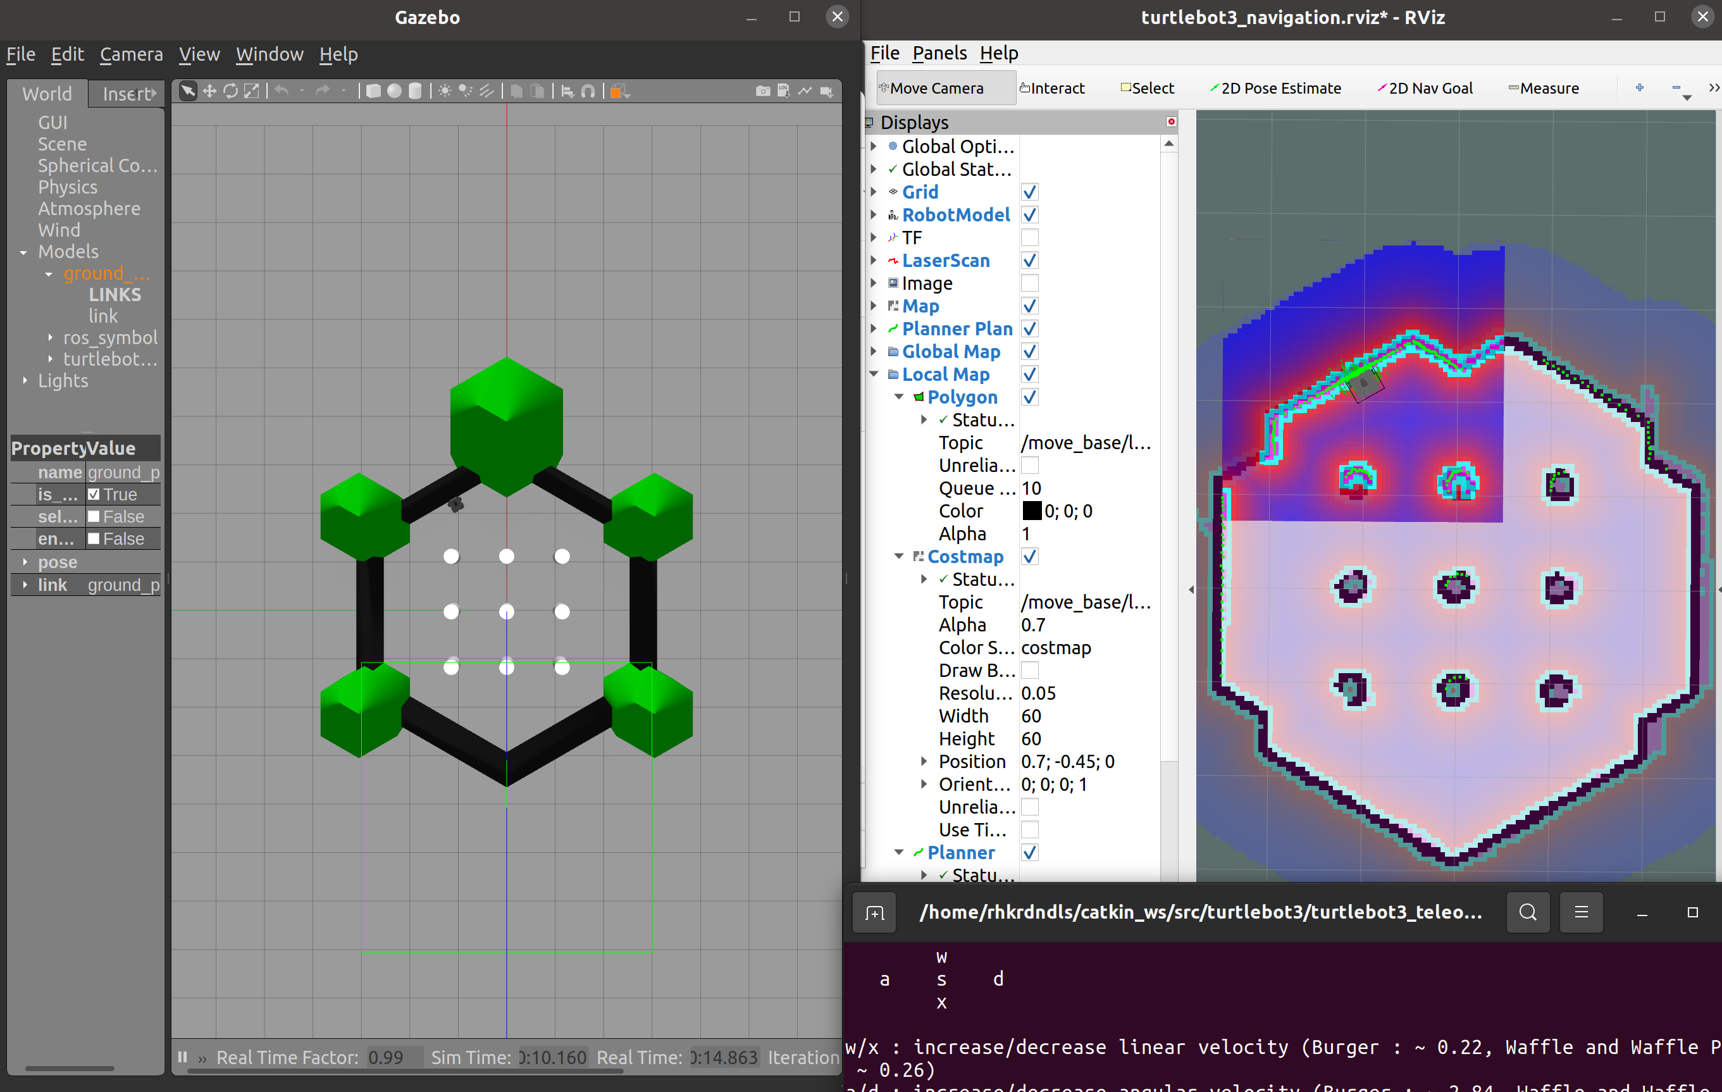Toggle the Grid display checkbox in RViz
This screenshot has width=1722, height=1092.
1030,192
